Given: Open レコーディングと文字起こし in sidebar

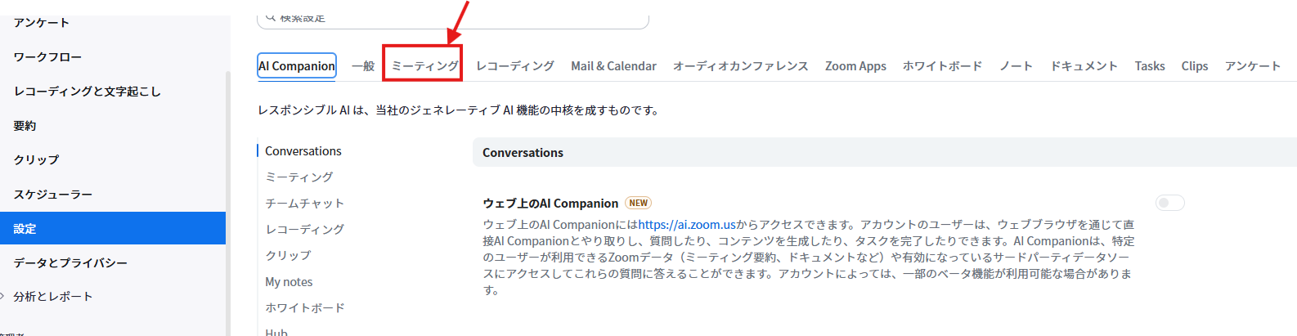Looking at the screenshot, I should click(87, 92).
